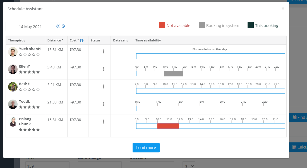Image resolution: width=307 pixels, height=168 pixels.
Task: Click EllenY's profile photo
Action: tap(13, 69)
